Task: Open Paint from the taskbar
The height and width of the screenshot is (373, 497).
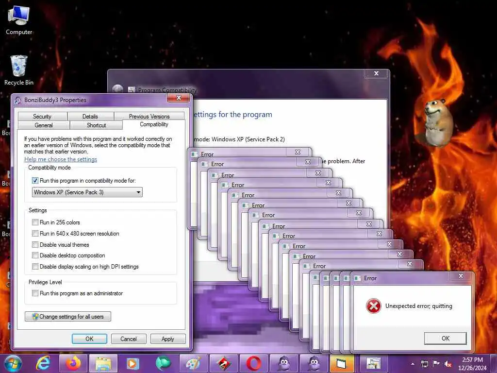Action: click(x=193, y=363)
